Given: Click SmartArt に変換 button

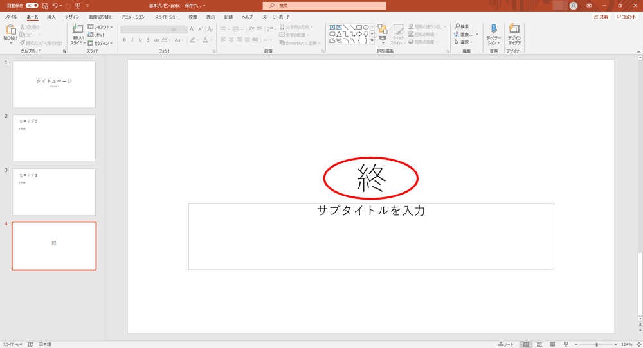Looking at the screenshot, I should [300, 43].
